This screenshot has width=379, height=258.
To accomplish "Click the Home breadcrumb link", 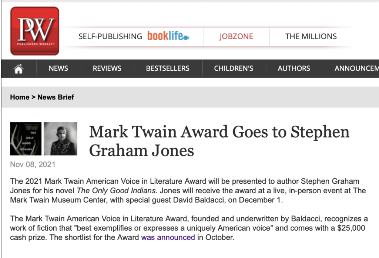I will pyautogui.click(x=20, y=97).
